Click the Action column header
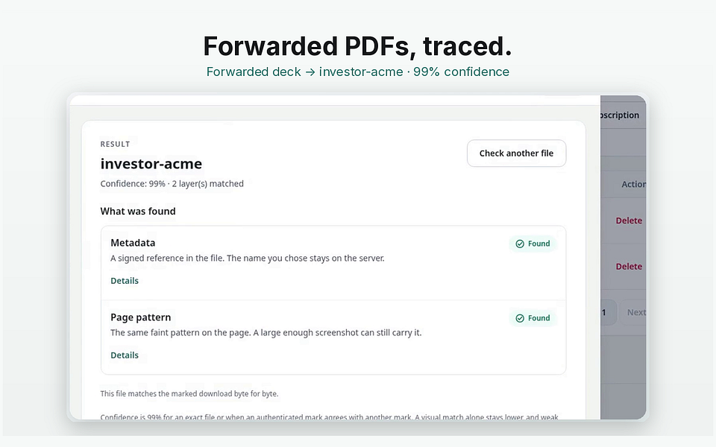Screen dimensions: 716x447 coord(634,184)
